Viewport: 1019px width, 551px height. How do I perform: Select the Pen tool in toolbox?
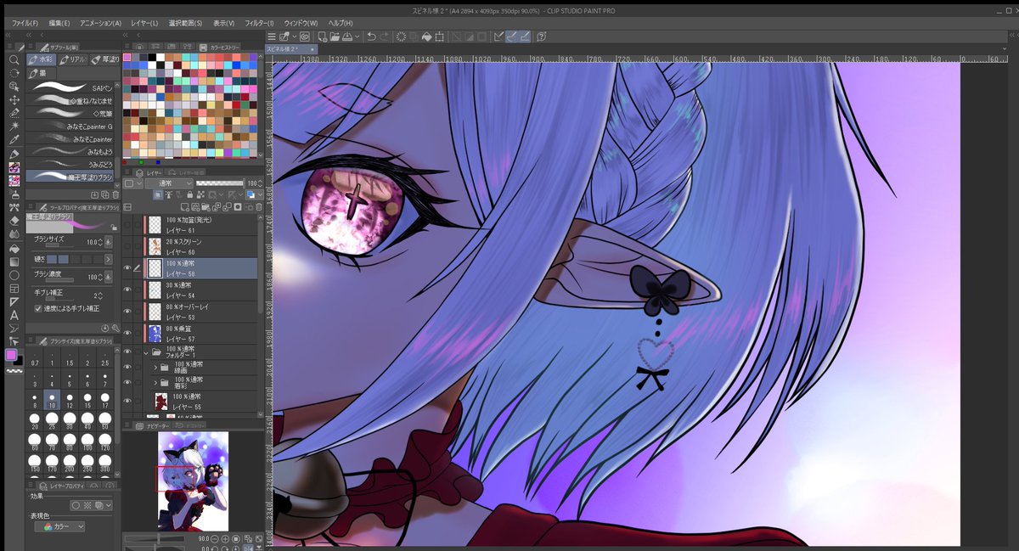[x=14, y=154]
